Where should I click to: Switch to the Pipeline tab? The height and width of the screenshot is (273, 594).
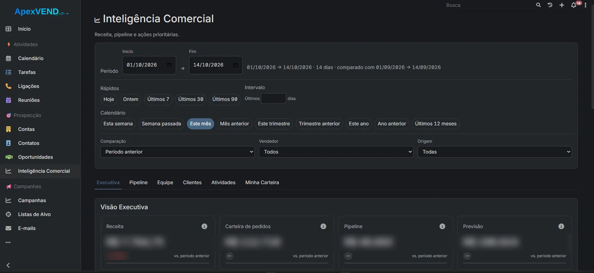138,183
